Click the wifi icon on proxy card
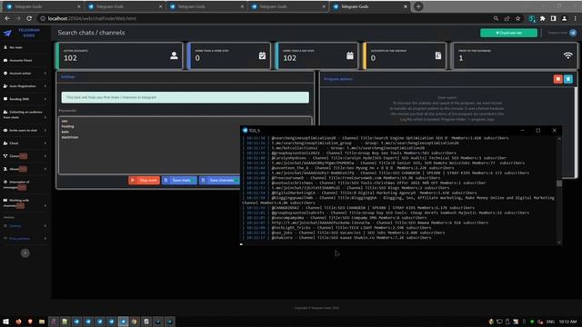Screen dimensions: 582x327 pyautogui.click(x=567, y=55)
